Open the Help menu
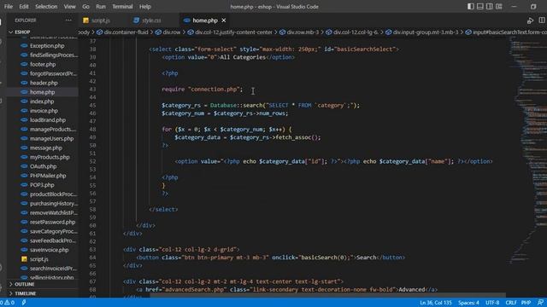 (145, 6)
